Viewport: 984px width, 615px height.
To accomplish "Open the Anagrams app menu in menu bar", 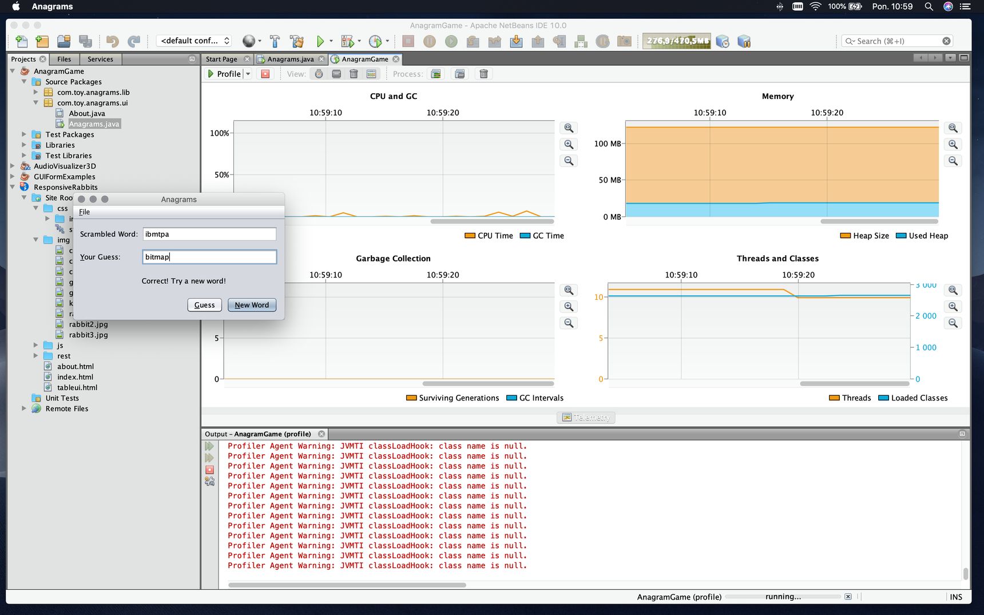I will [52, 6].
